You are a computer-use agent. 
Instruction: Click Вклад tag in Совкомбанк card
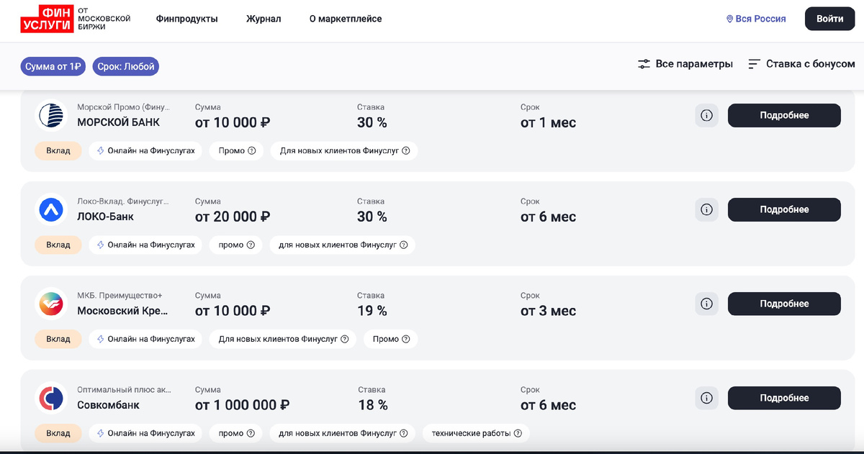click(x=58, y=434)
